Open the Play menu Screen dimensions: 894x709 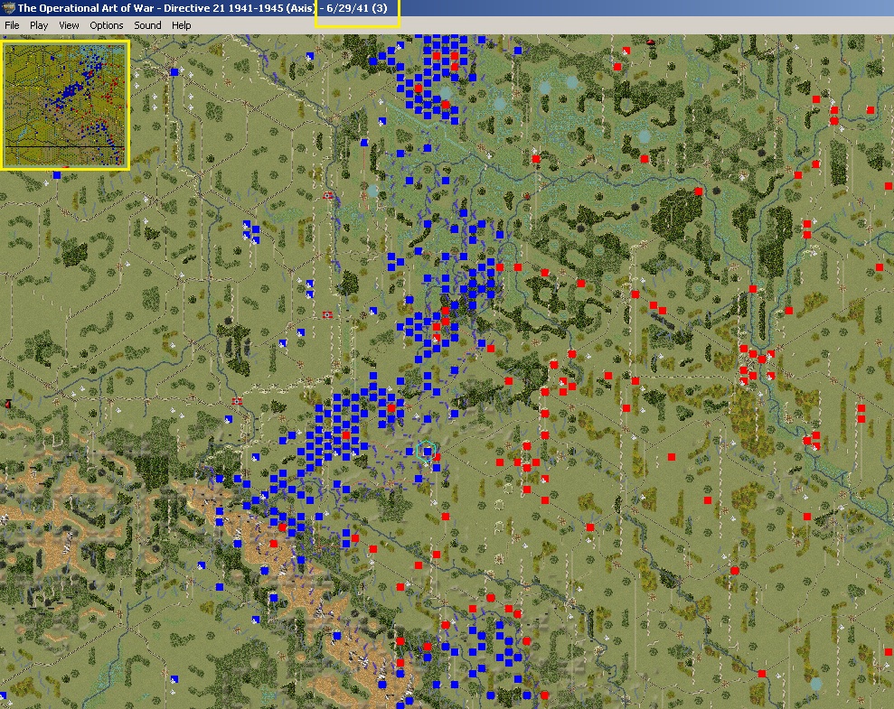39,25
